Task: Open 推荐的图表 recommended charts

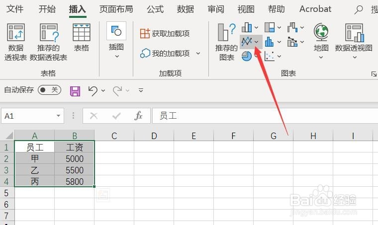Action: coord(227,42)
